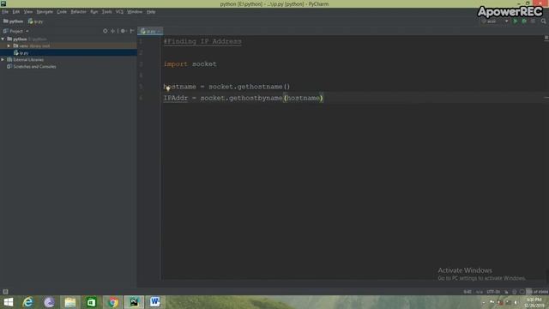Switch to PyCharm taskbar icon
549x309 pixels.
[x=134, y=302]
